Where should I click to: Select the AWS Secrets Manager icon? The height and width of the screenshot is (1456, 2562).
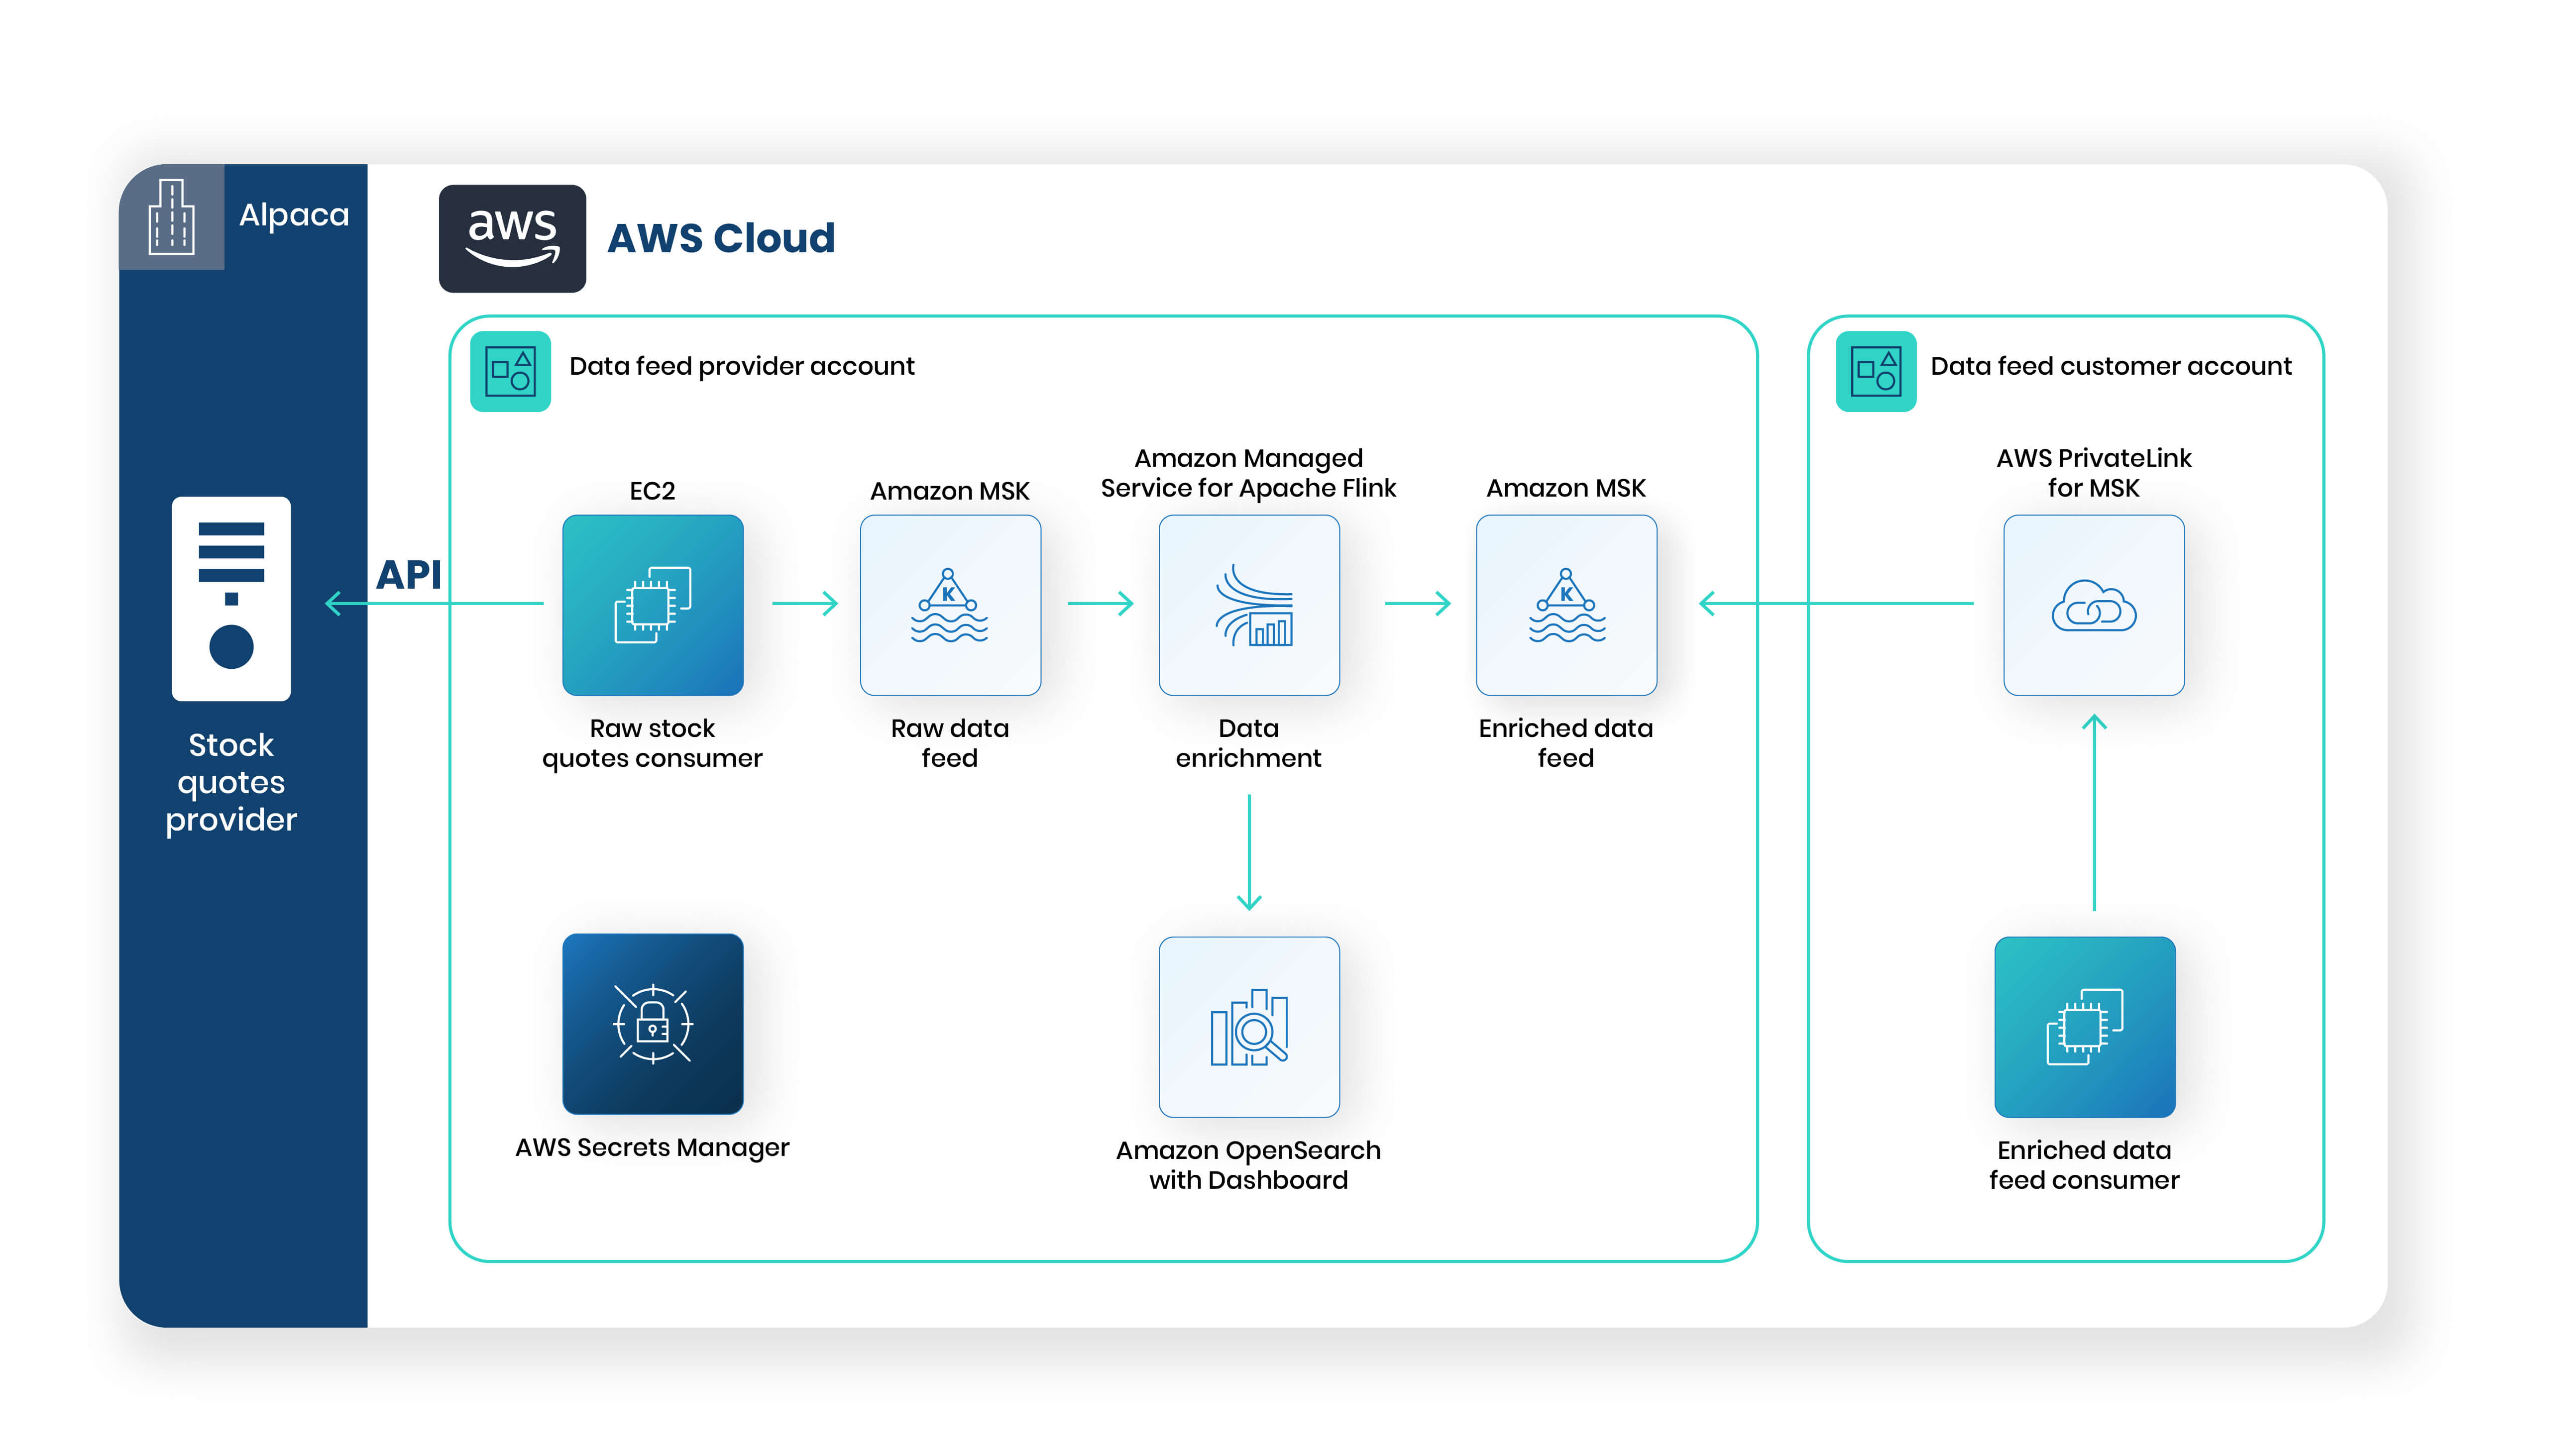tap(653, 1024)
